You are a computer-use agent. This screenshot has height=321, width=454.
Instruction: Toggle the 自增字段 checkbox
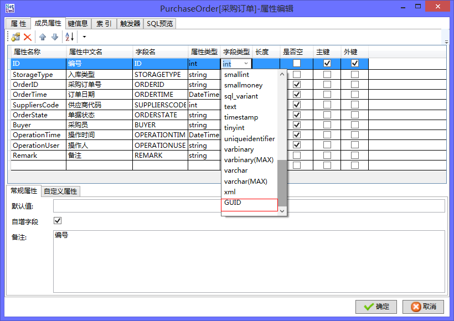58,221
